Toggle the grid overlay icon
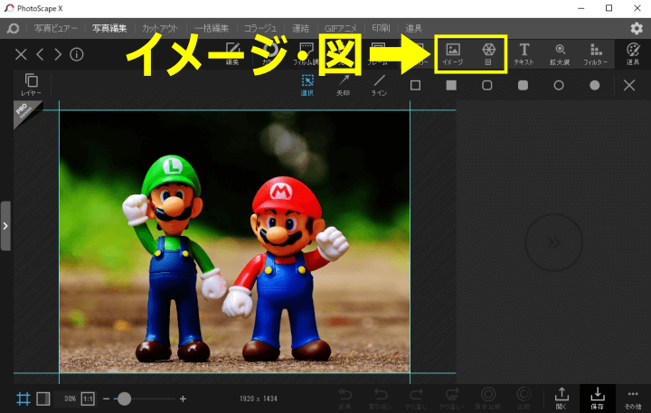651x413 pixels. coord(24,399)
